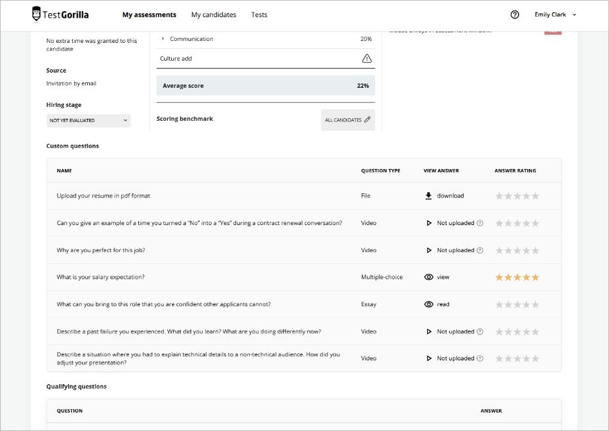Screen dimensions: 609x431
Task: Open the Tests tab
Action: click(259, 15)
